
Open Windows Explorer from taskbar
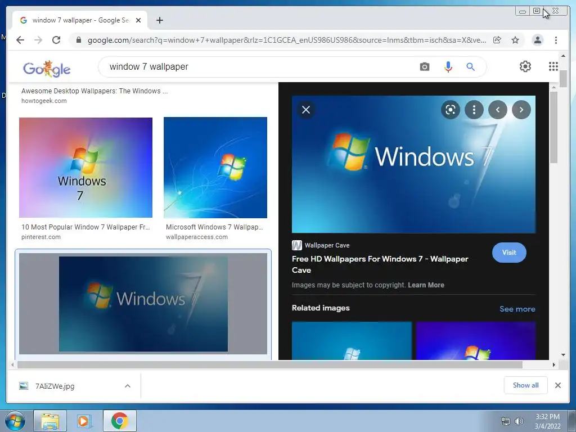tap(50, 421)
